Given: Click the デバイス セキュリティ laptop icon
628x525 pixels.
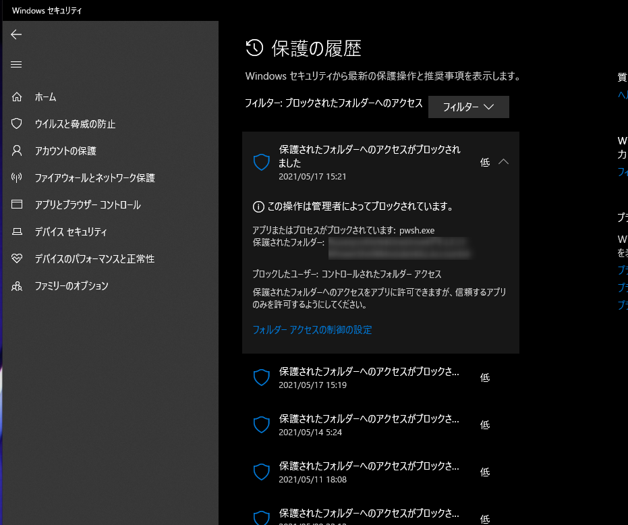Looking at the screenshot, I should [x=16, y=231].
